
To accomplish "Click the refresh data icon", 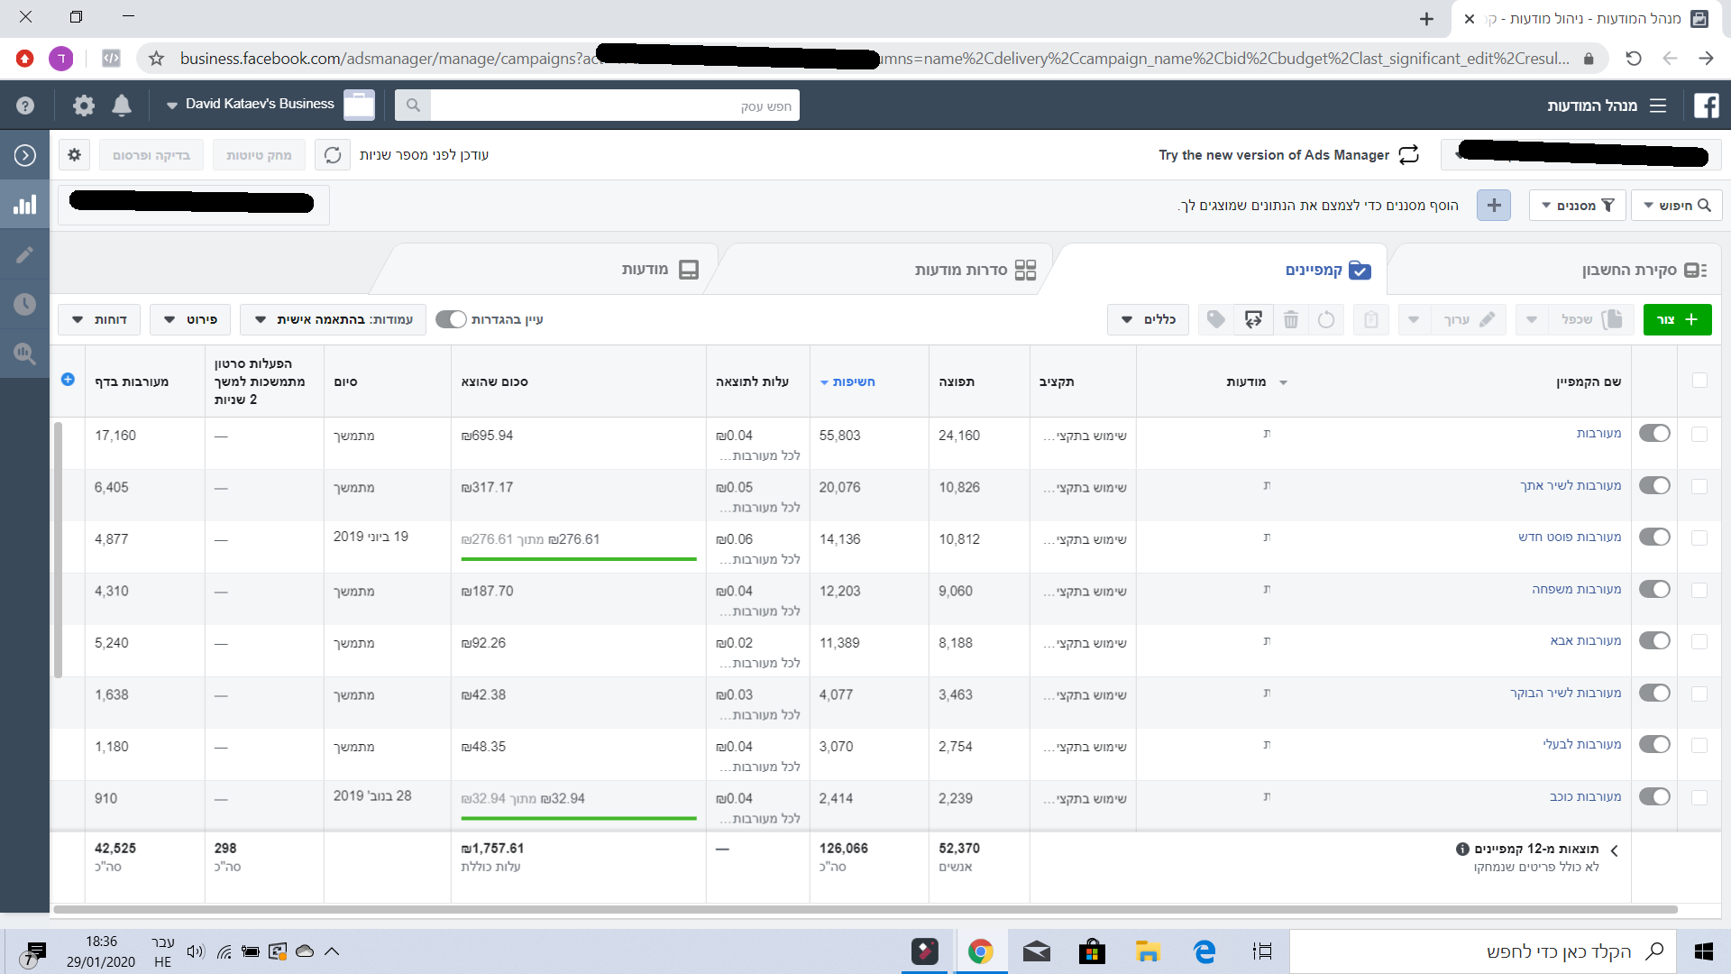I will pyautogui.click(x=333, y=155).
